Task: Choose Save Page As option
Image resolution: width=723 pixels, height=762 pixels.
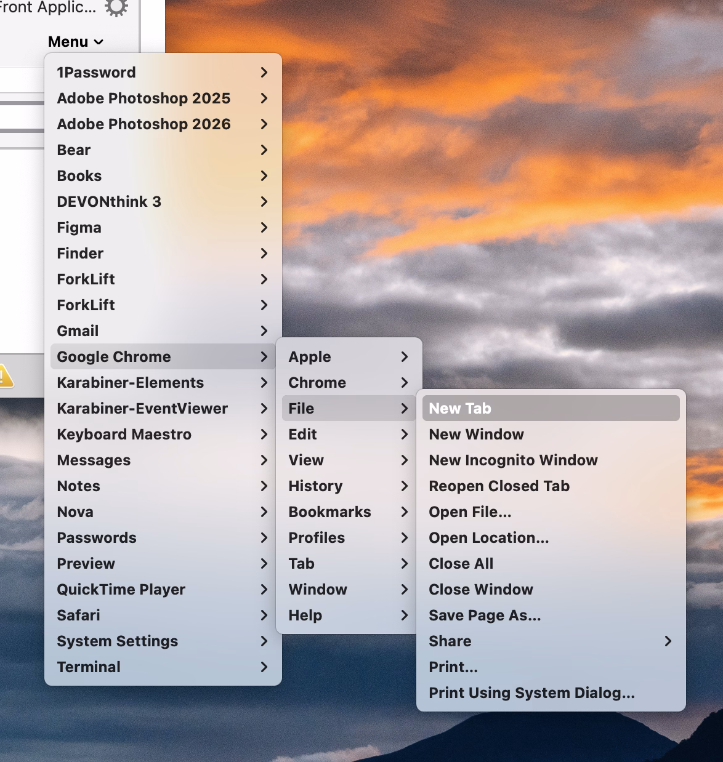Action: (485, 616)
